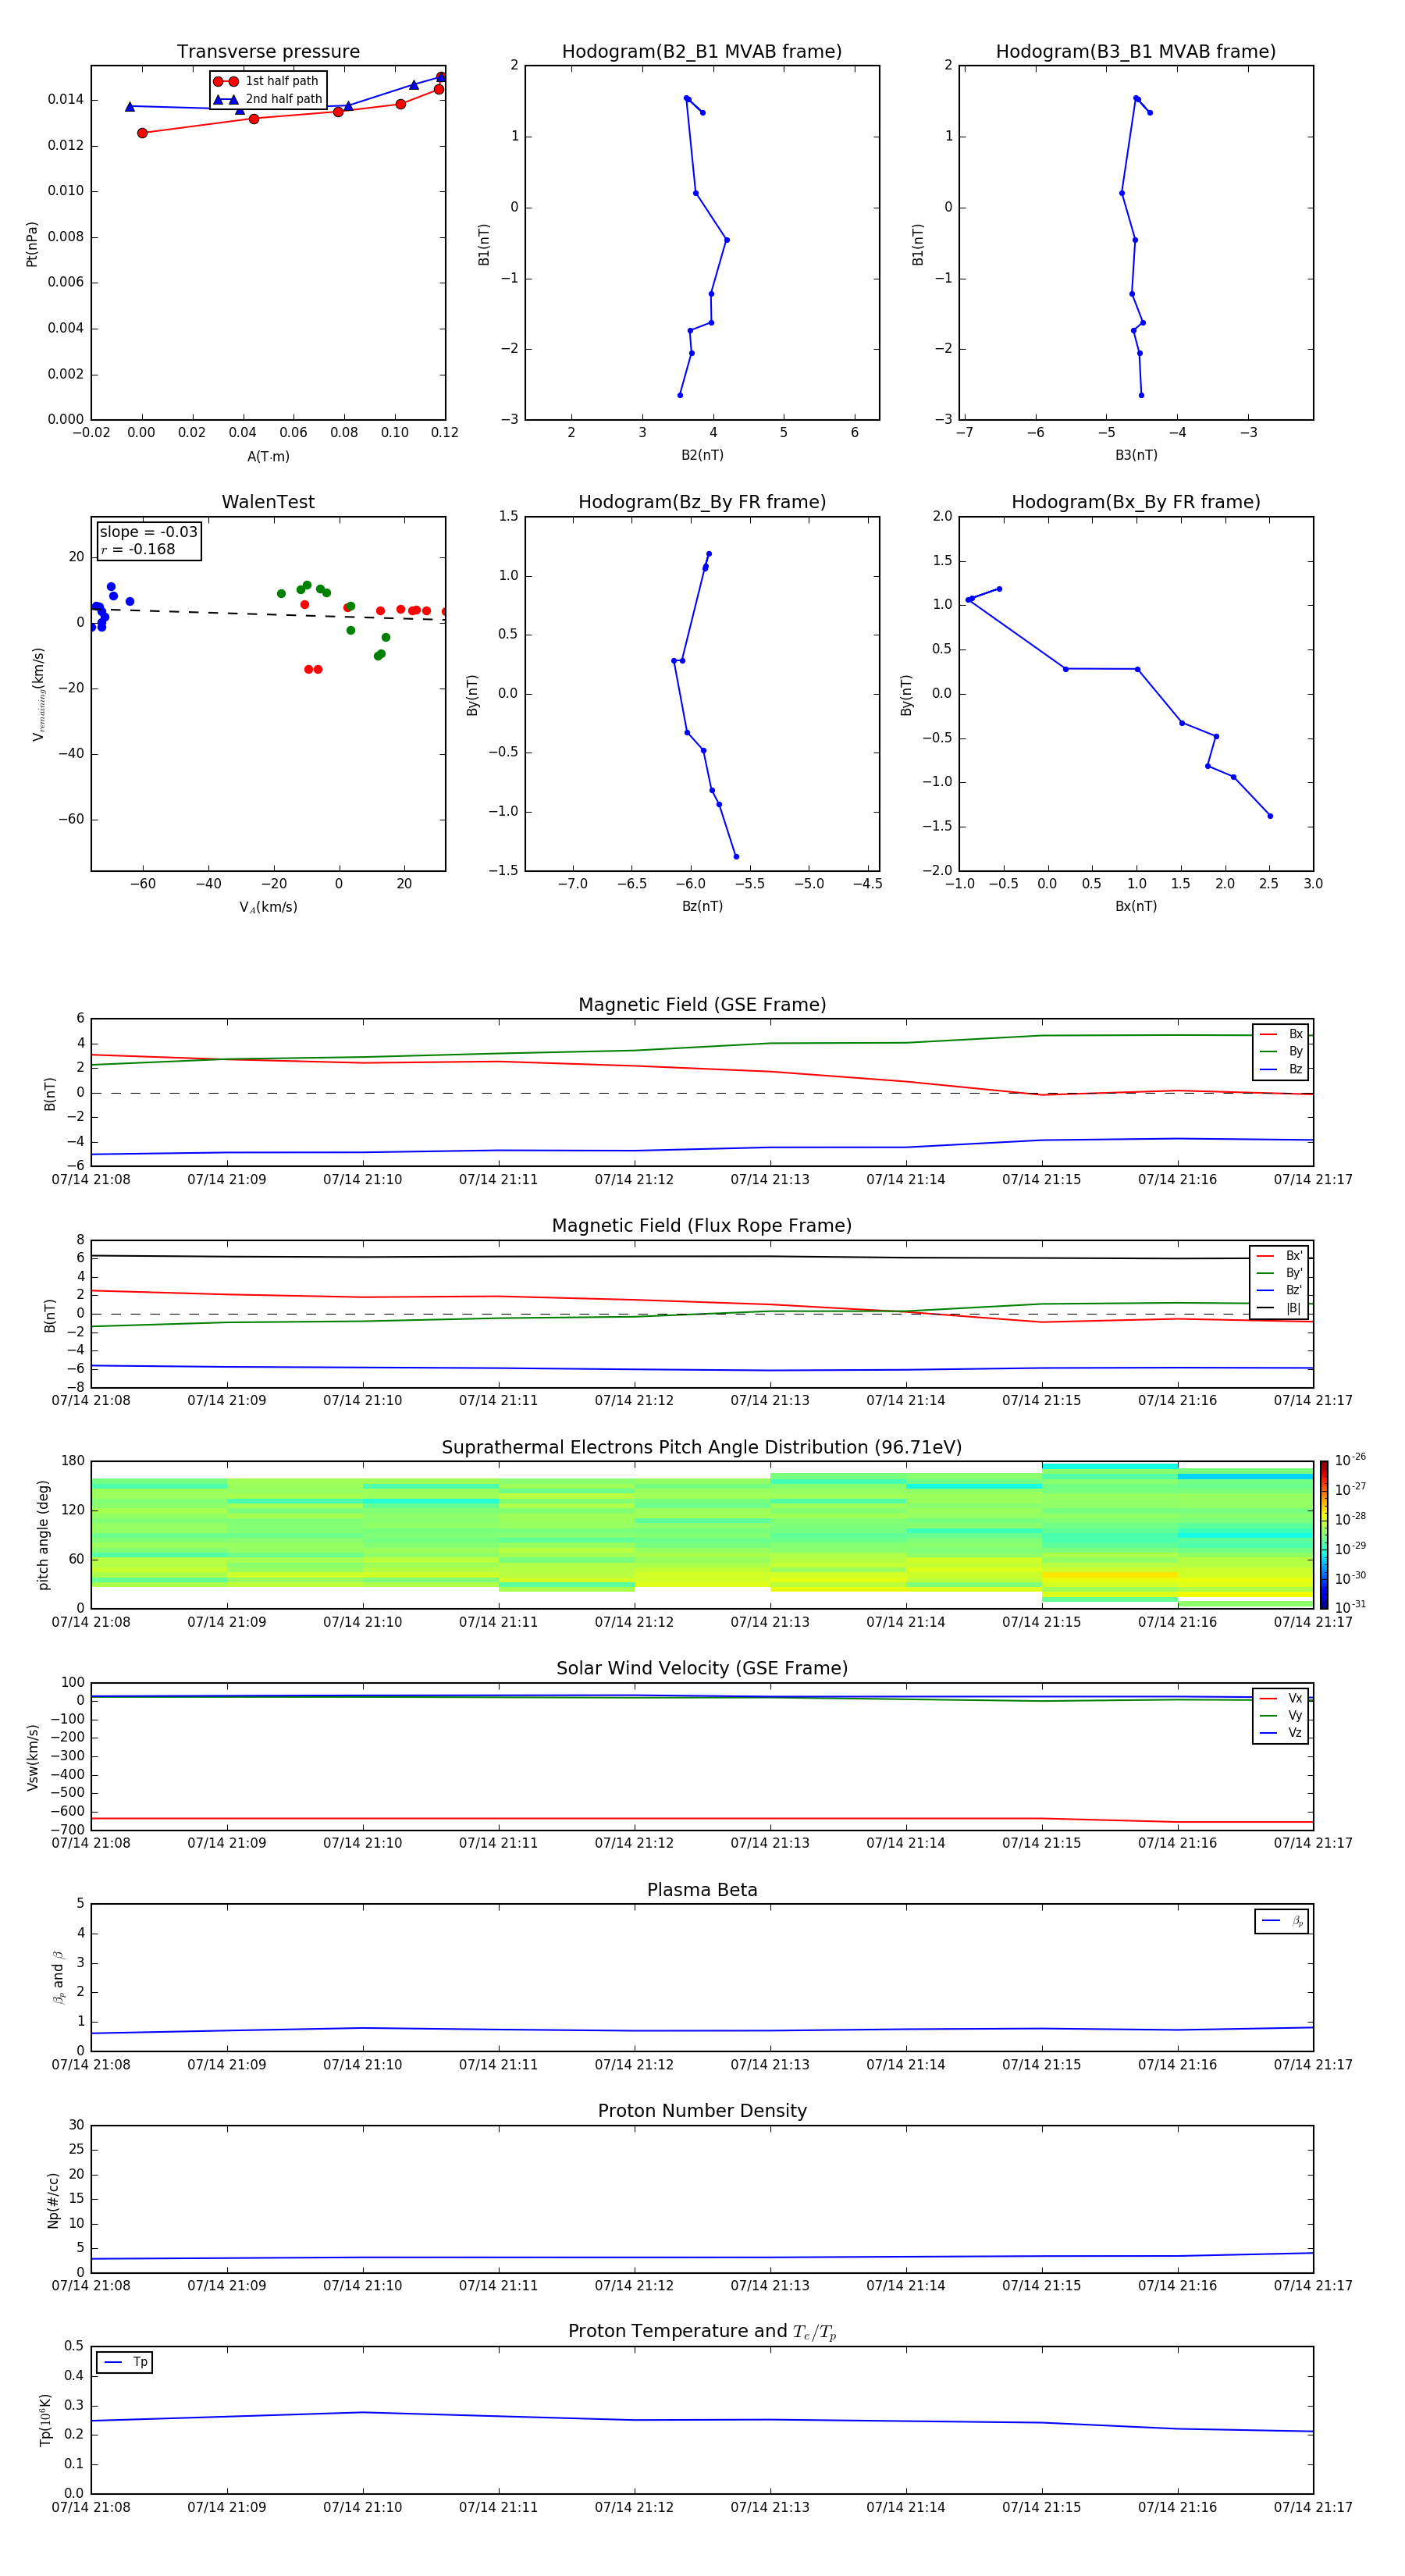Click the '-700' tick on velocity axis
1405x2576 pixels.
(66, 1830)
